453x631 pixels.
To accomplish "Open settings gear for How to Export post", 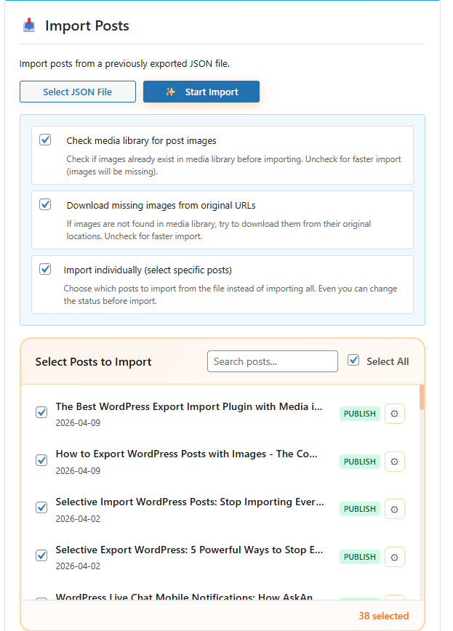I will pyautogui.click(x=394, y=462).
